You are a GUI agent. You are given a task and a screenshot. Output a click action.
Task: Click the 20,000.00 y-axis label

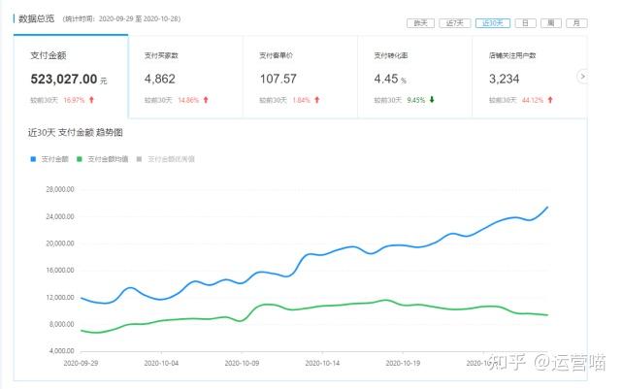(x=60, y=243)
